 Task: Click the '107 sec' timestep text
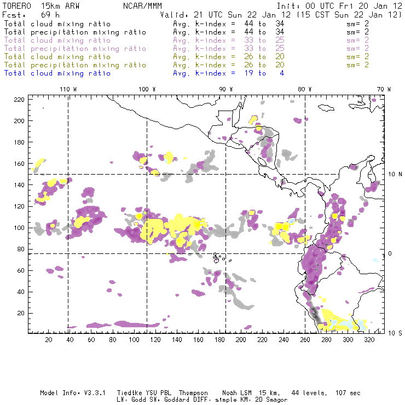[348, 393]
